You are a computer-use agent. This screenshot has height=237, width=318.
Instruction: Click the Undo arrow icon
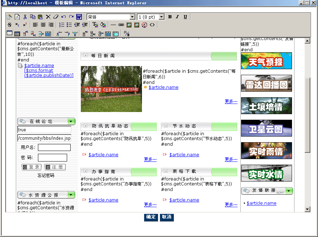click(x=64, y=16)
